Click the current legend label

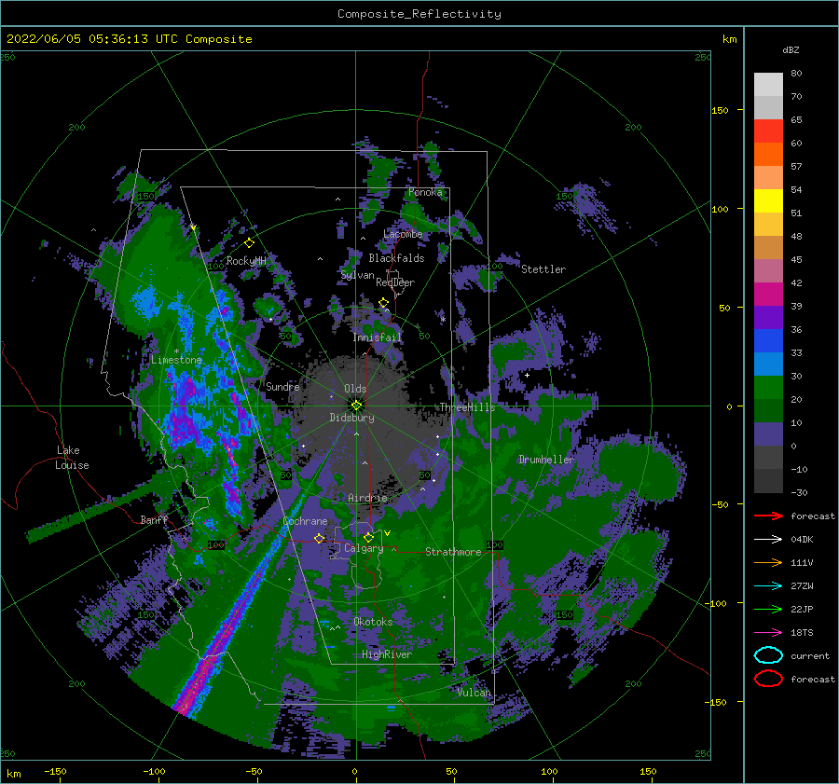810,655
